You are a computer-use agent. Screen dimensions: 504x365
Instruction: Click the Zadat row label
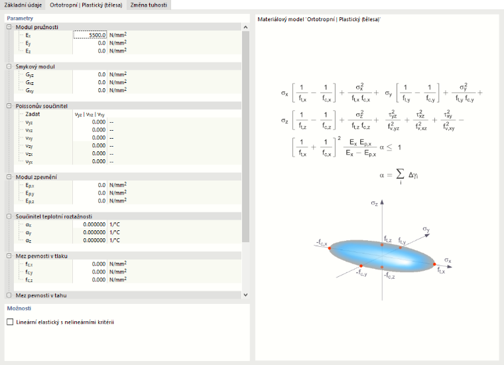32,114
